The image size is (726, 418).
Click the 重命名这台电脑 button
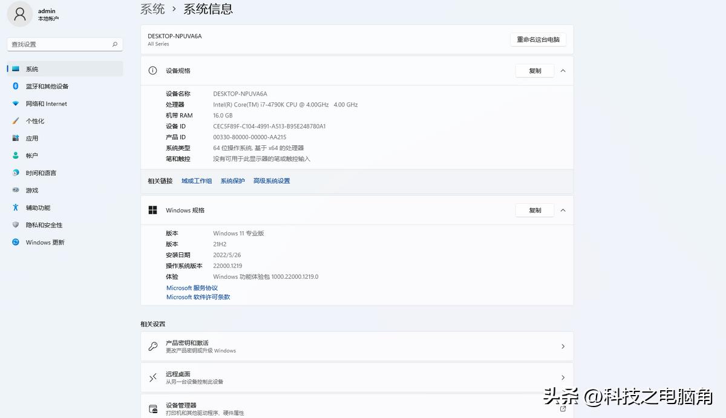pyautogui.click(x=538, y=39)
